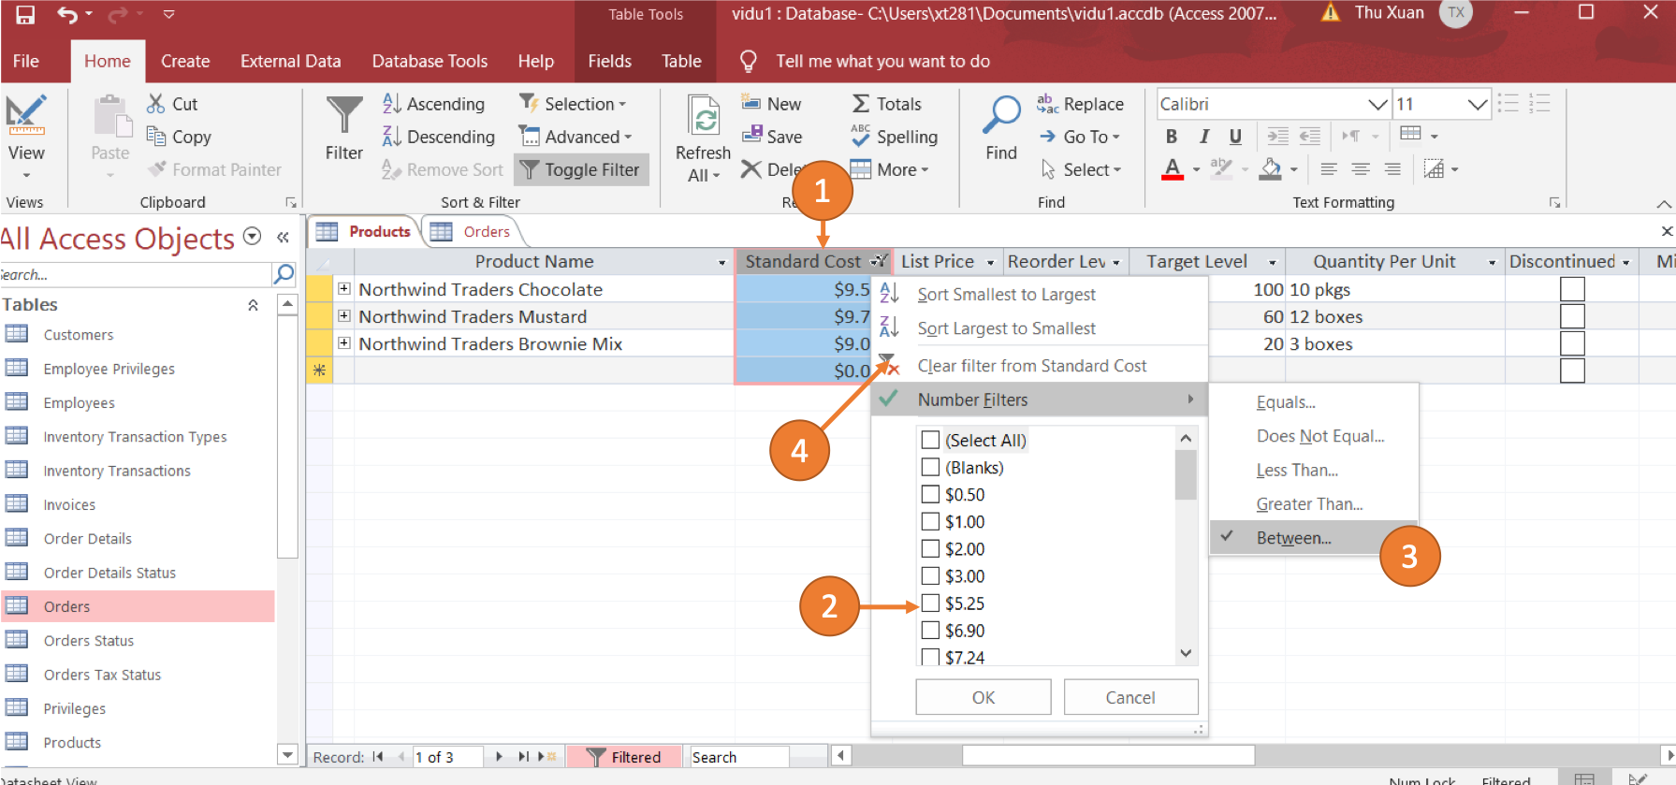1676x785 pixels.
Task: Check the $1.00 filter value
Action: click(x=931, y=521)
